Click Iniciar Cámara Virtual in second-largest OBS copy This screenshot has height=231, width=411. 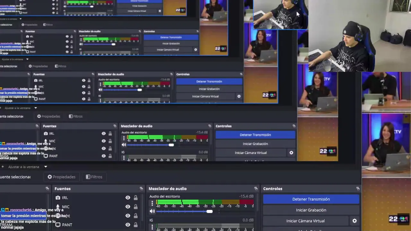pyautogui.click(x=251, y=153)
